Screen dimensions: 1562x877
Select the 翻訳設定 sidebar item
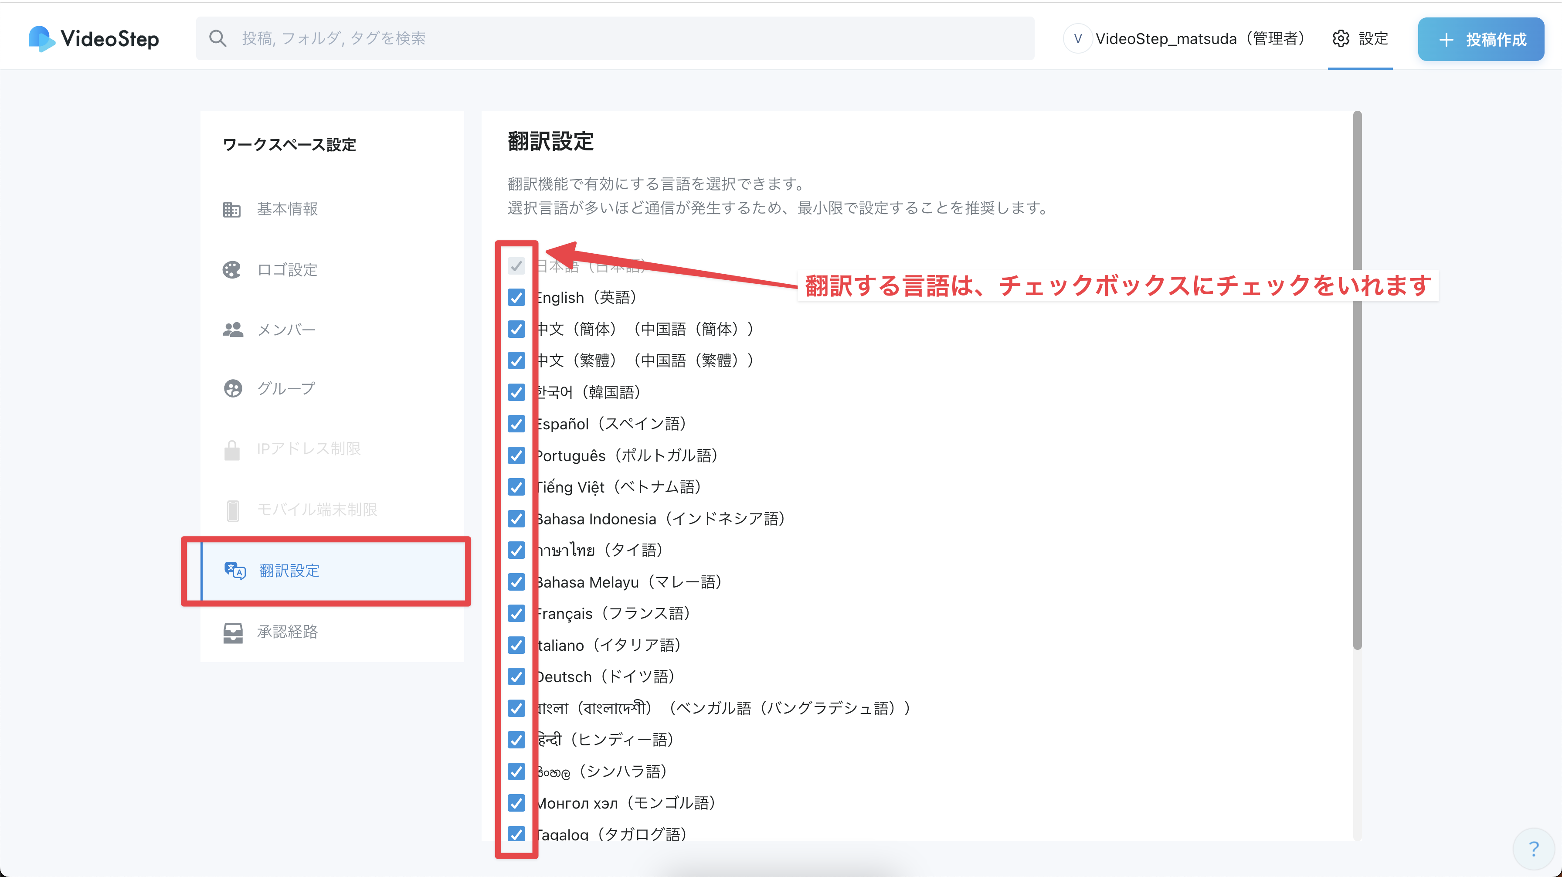click(x=289, y=571)
